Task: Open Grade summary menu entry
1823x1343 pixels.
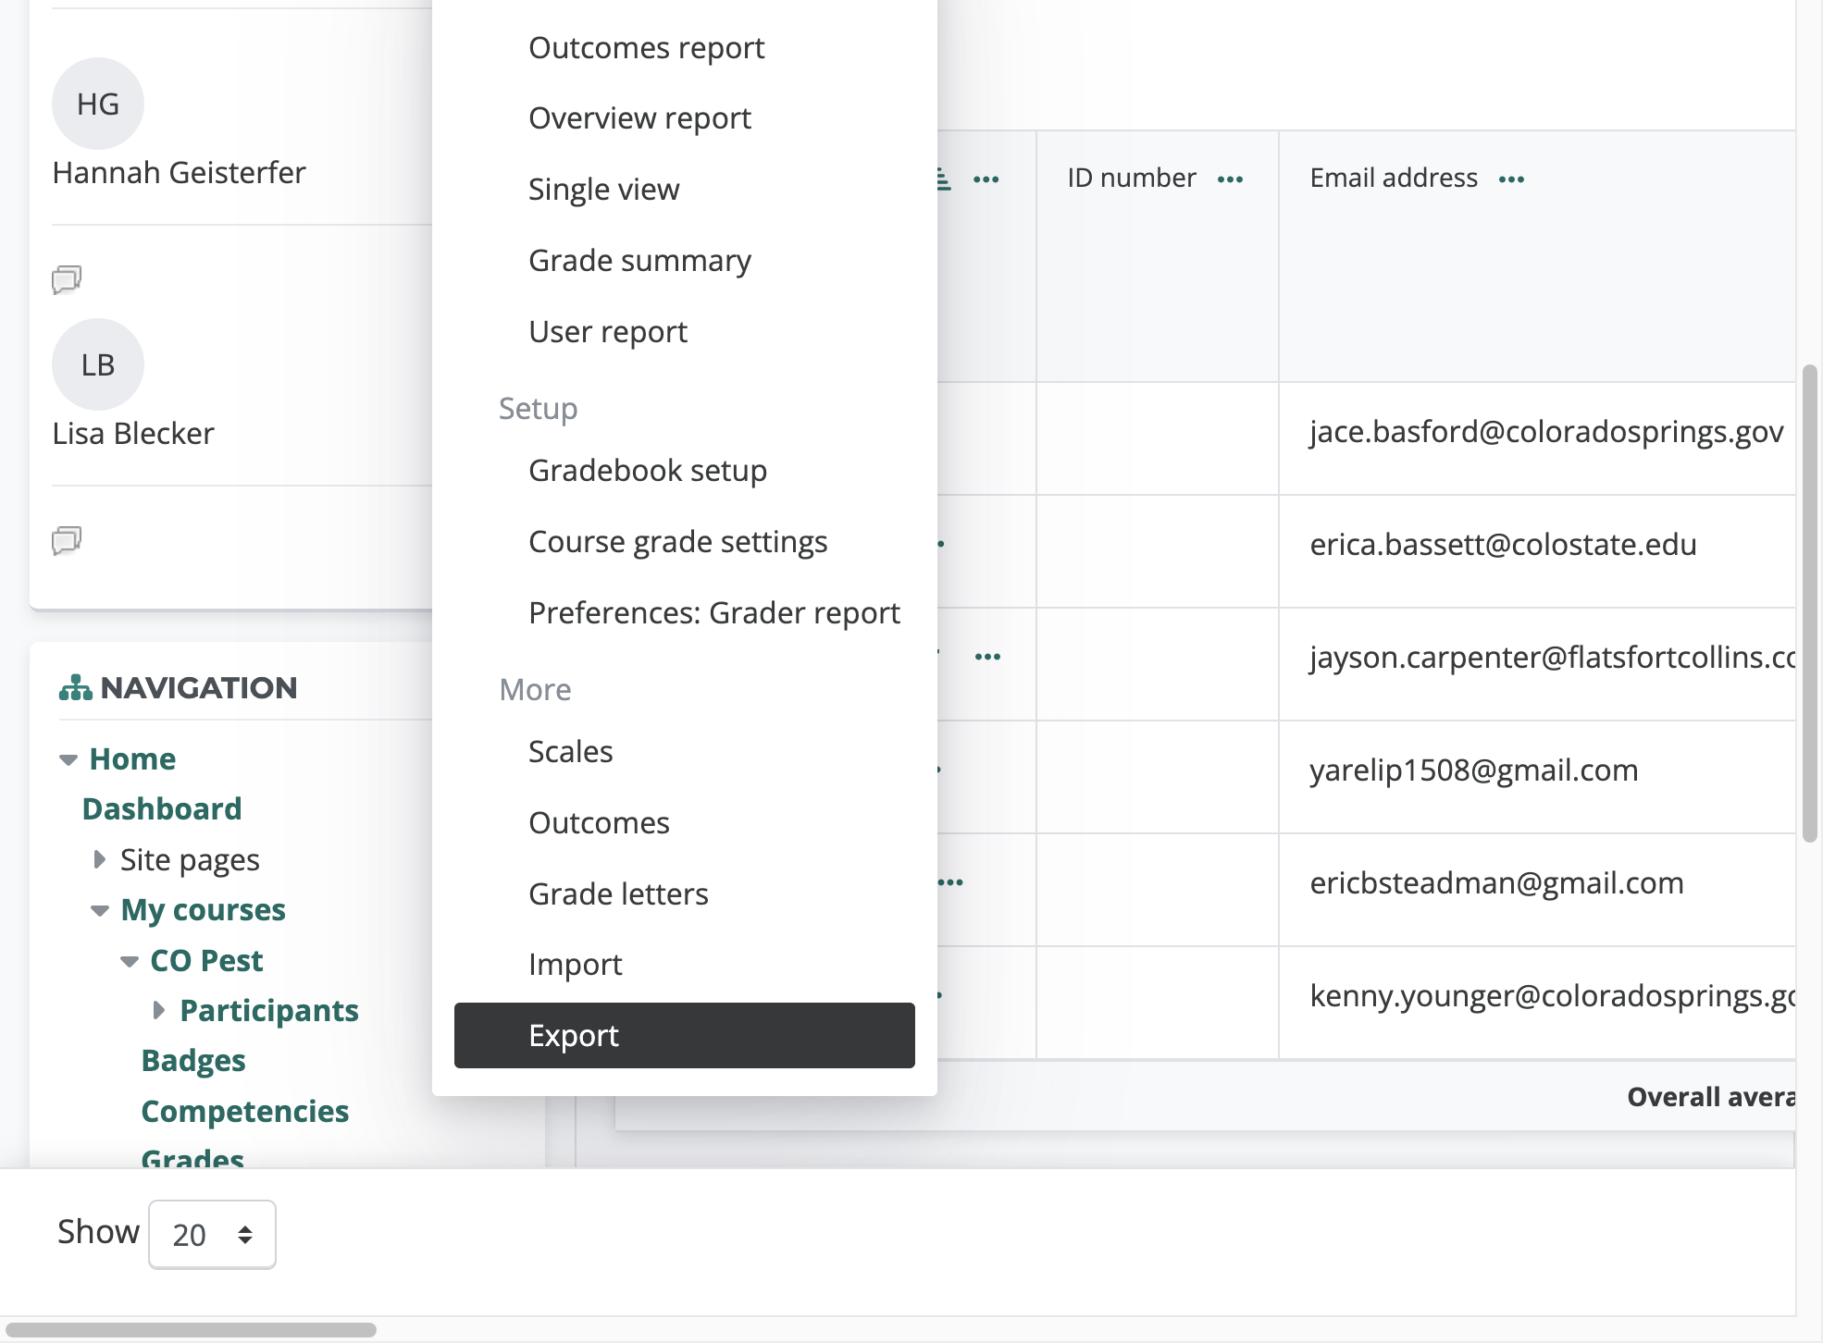Action: point(639,261)
